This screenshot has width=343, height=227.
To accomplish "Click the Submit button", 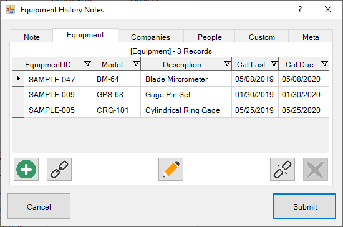I will (304, 206).
